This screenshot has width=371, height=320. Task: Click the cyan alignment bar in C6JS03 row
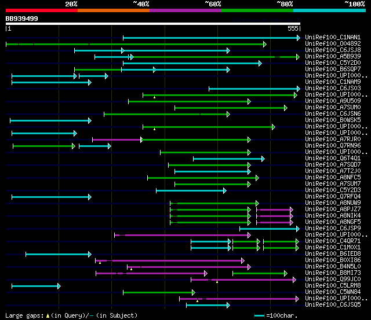click(x=254, y=89)
